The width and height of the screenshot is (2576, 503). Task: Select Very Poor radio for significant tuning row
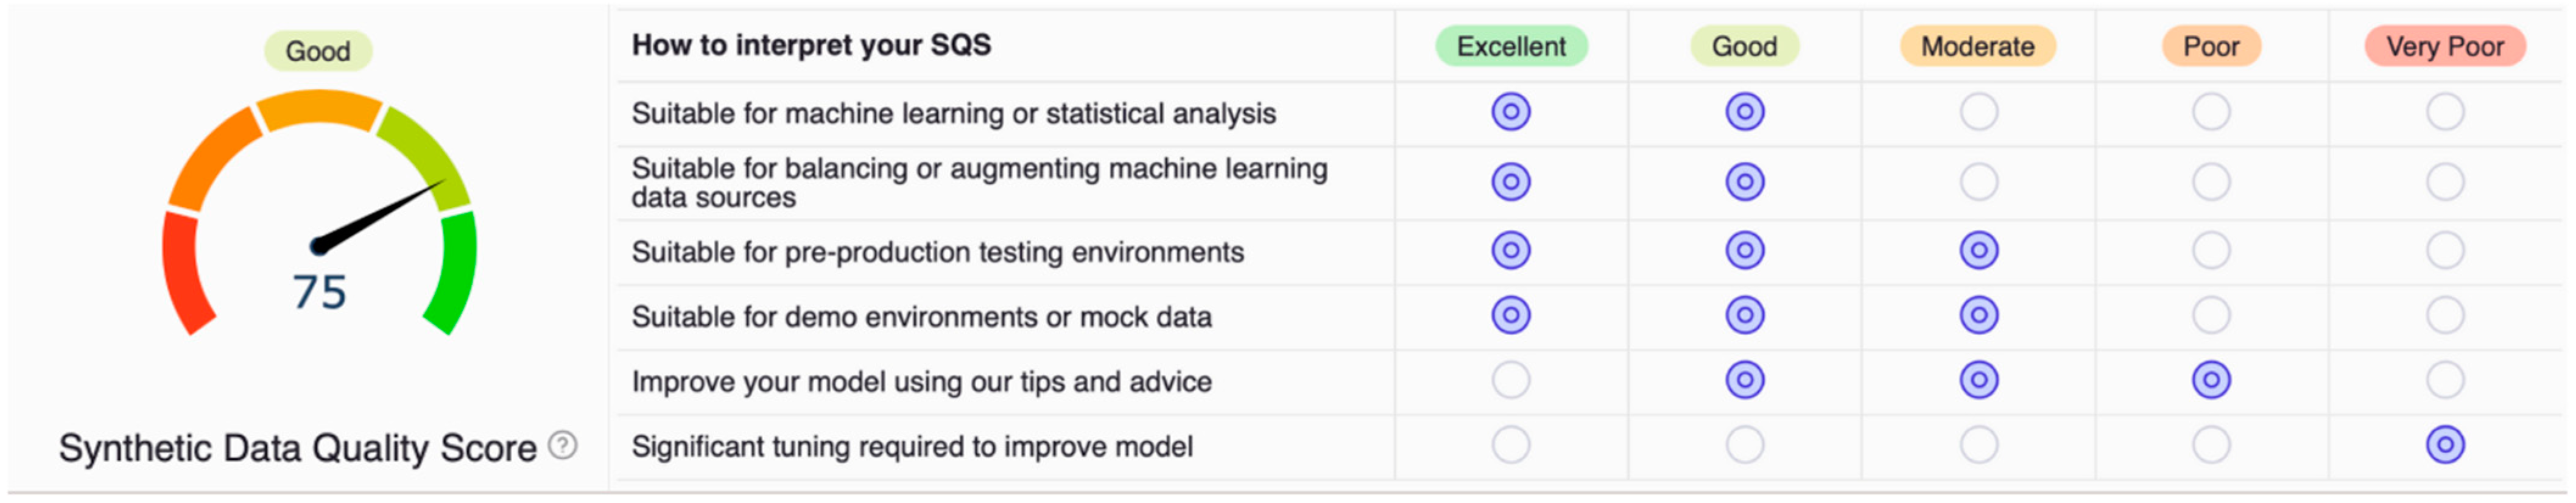[x=2444, y=445]
